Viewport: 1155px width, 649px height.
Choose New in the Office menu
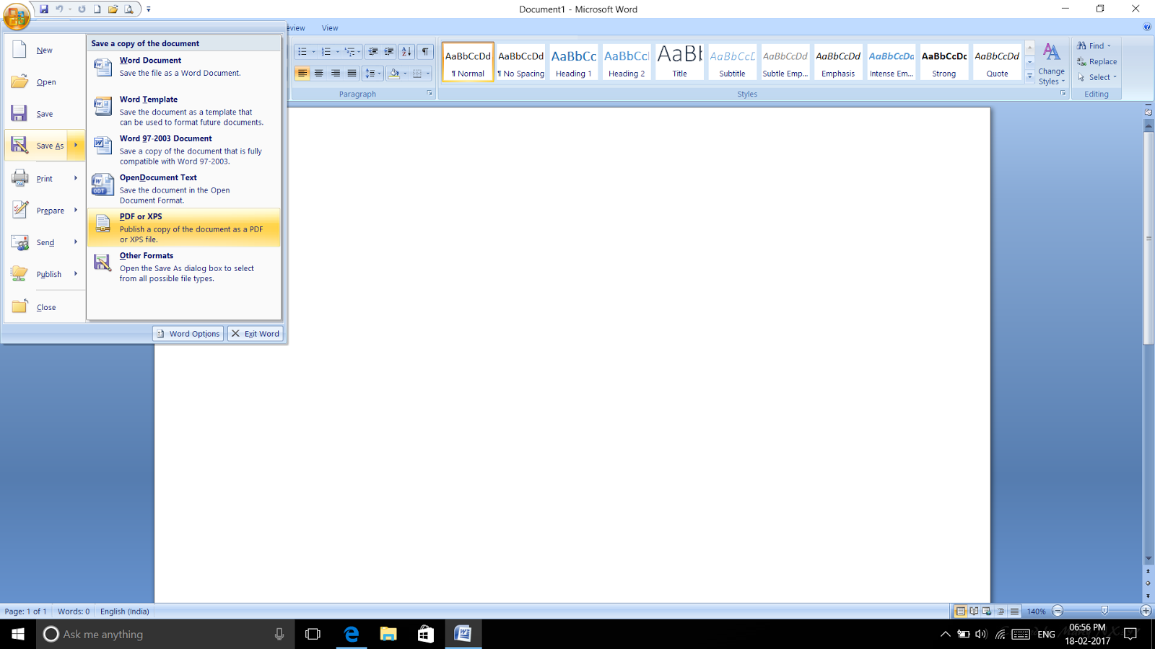coord(45,50)
